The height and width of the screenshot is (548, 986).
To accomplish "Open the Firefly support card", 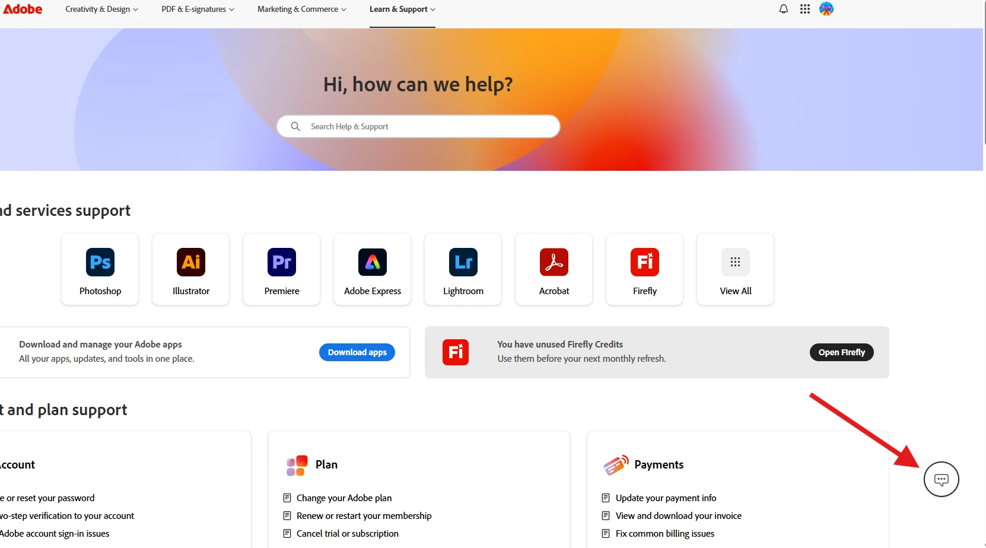I will tap(645, 269).
